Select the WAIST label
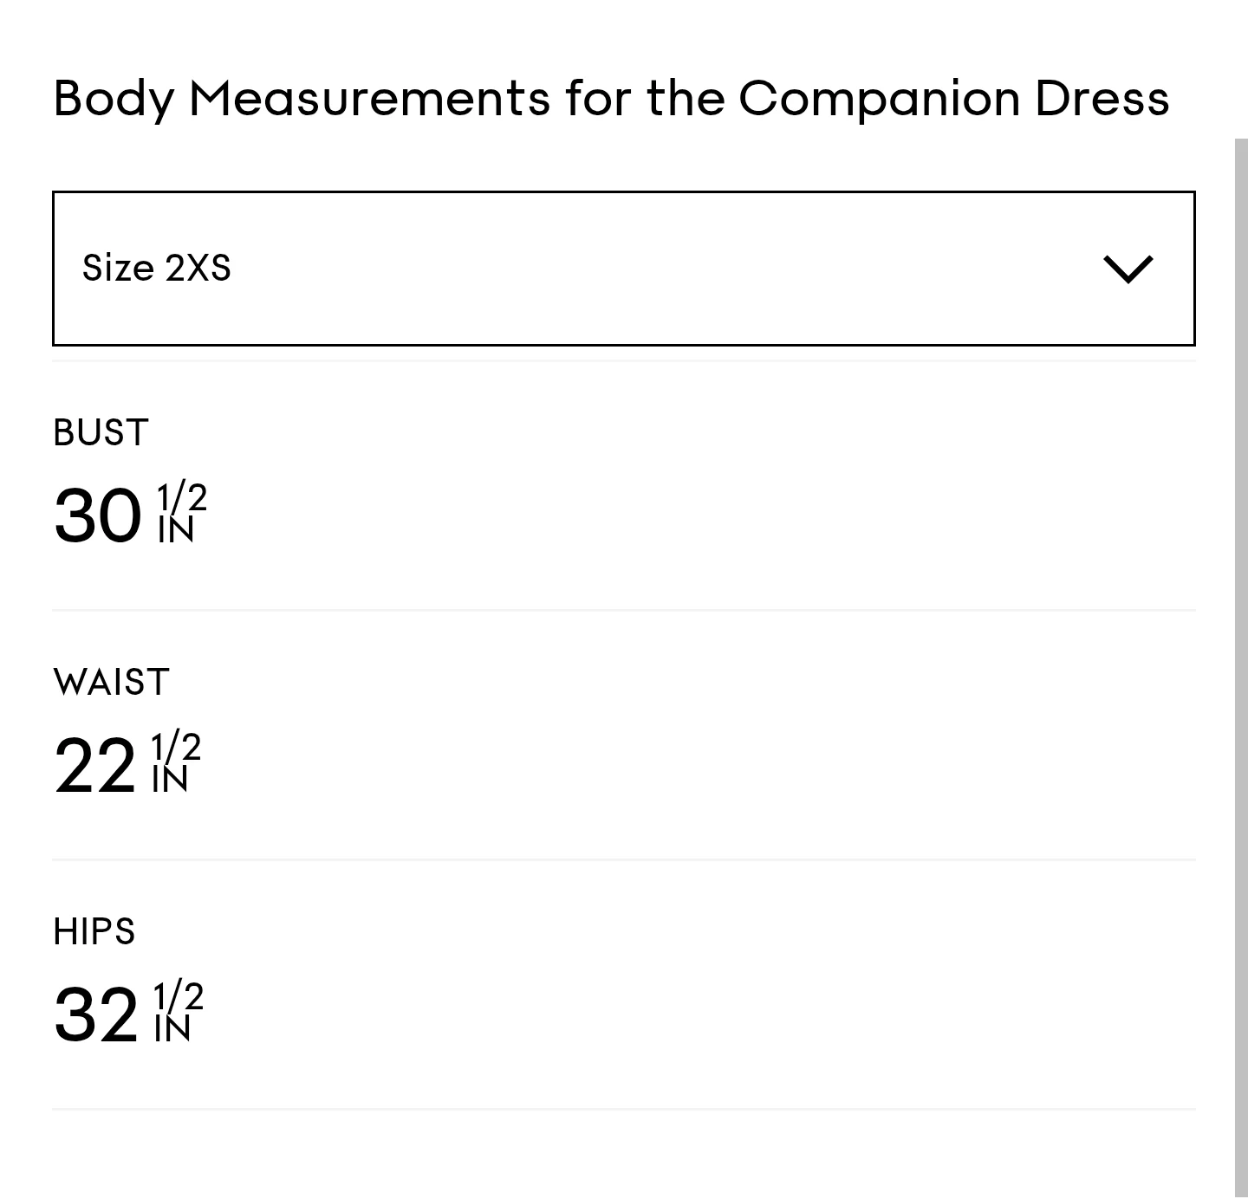Image resolution: width=1248 pixels, height=1199 pixels. pos(111,683)
